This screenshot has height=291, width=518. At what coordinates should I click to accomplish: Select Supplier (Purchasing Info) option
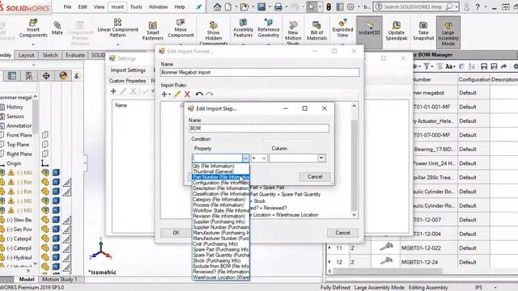point(219,221)
